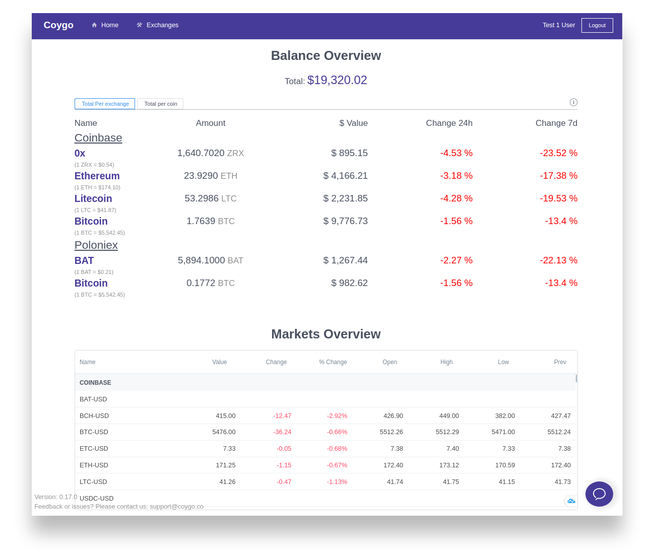The width and height of the screenshot is (655, 557).
Task: Click the small cloud icon near the chat button
Action: coord(571,501)
